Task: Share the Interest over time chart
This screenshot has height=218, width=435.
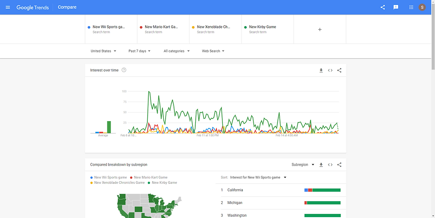Action: (339, 71)
